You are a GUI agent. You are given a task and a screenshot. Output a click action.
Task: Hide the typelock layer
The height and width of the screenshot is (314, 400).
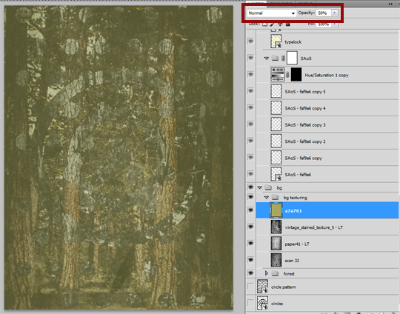[x=251, y=41]
